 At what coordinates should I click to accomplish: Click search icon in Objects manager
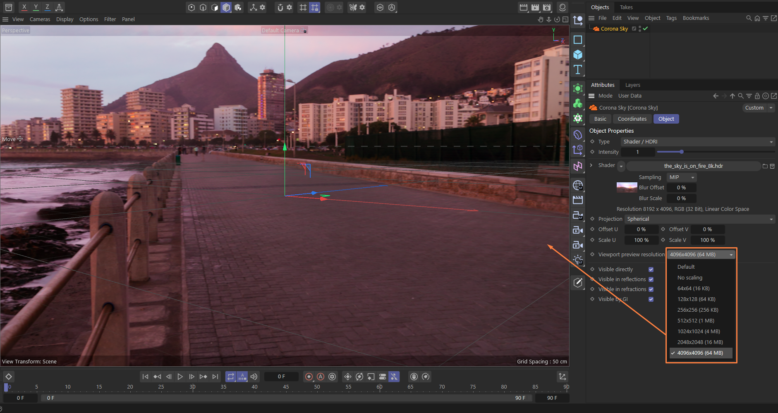pyautogui.click(x=749, y=18)
